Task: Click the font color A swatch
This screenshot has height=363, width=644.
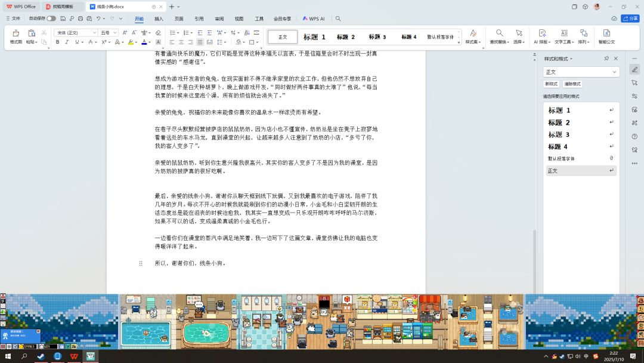Action: click(144, 42)
